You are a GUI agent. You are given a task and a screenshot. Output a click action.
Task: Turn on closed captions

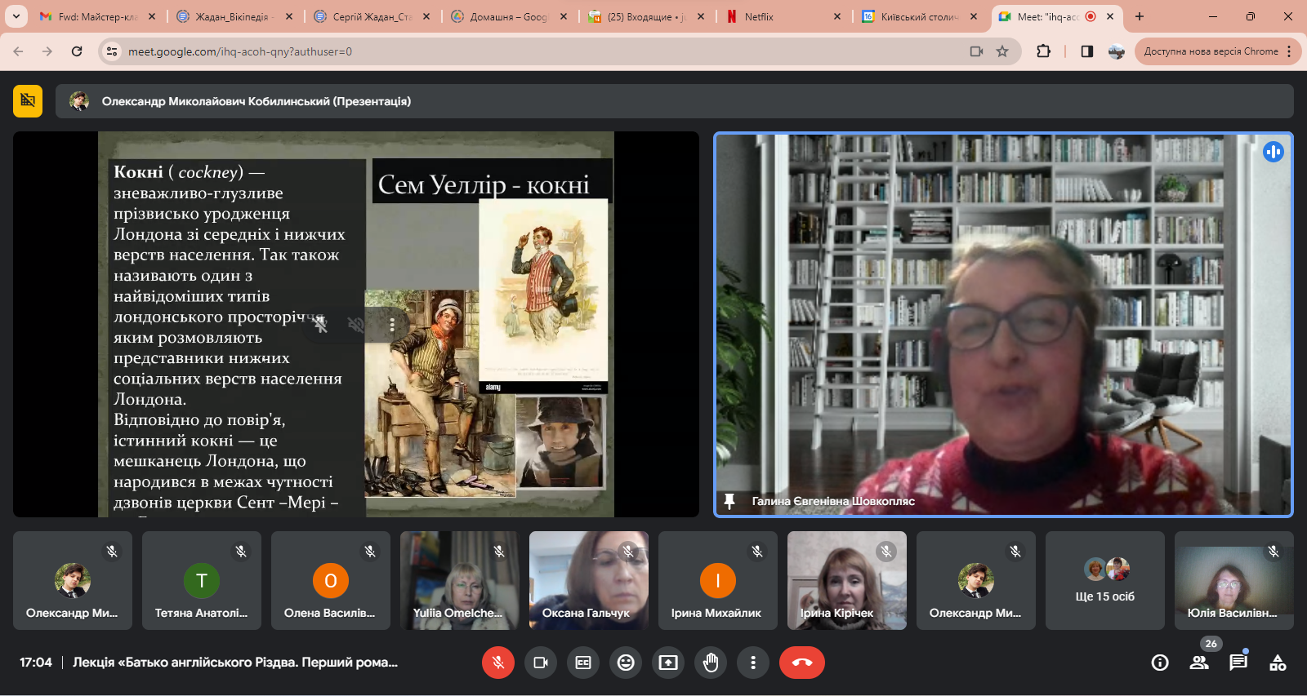coord(583,663)
